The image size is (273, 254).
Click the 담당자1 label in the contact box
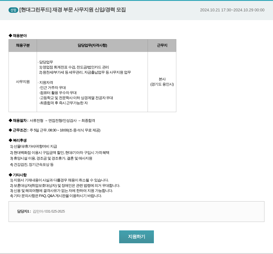click(x=24, y=211)
